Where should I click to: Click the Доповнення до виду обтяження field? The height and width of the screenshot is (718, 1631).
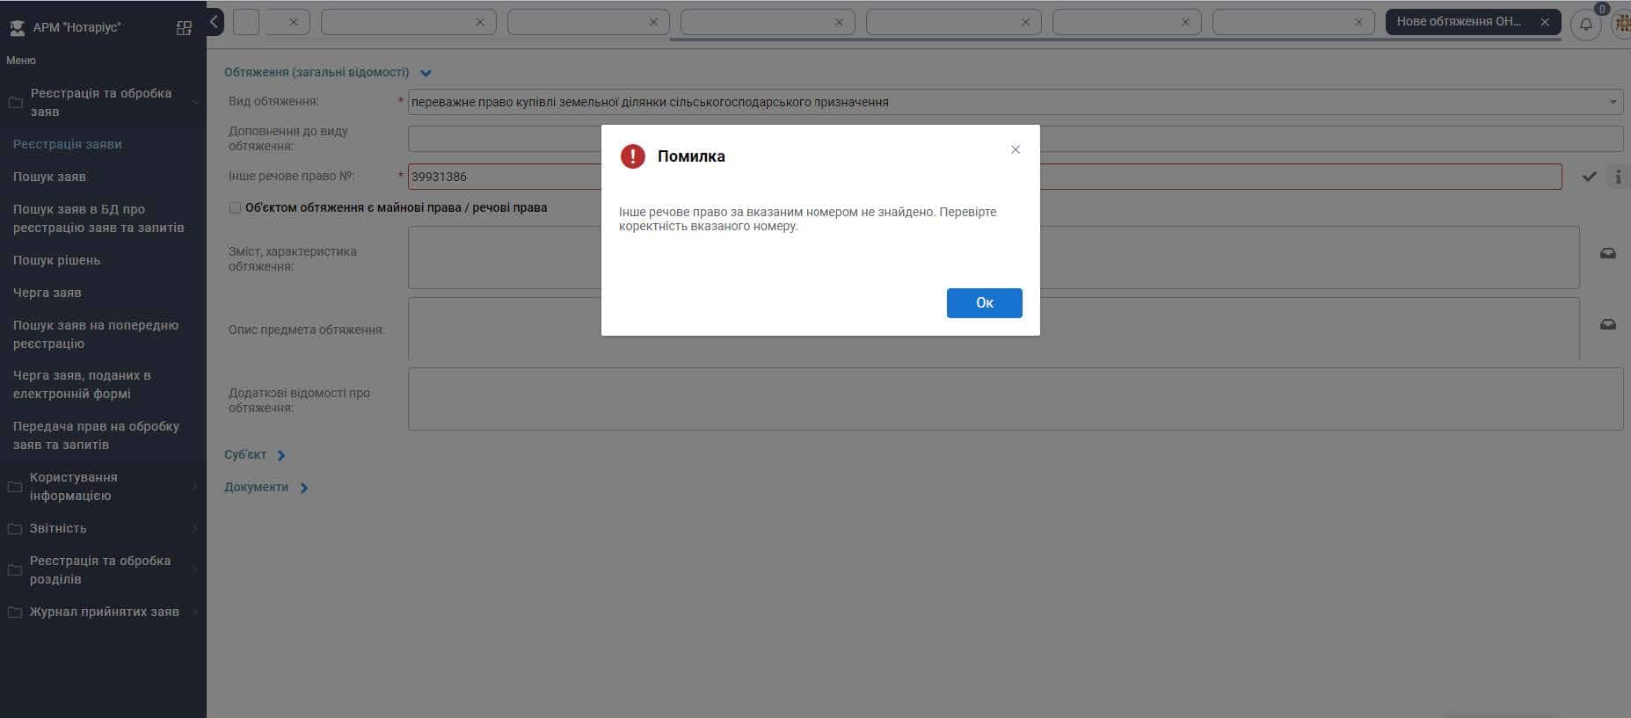1016,139
